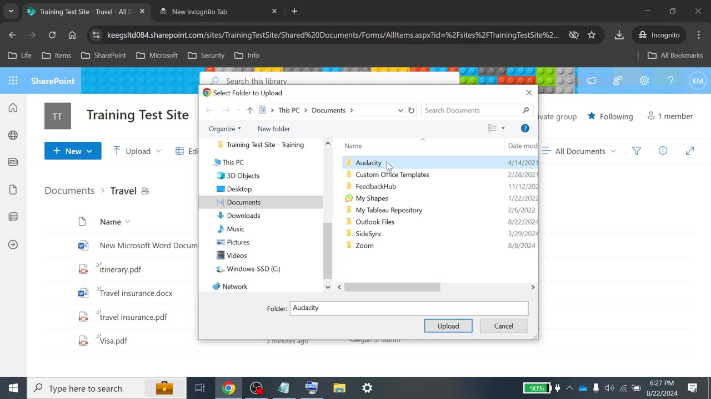Open tab search chevron in Chrome
The image size is (711, 399).
(x=11, y=11)
